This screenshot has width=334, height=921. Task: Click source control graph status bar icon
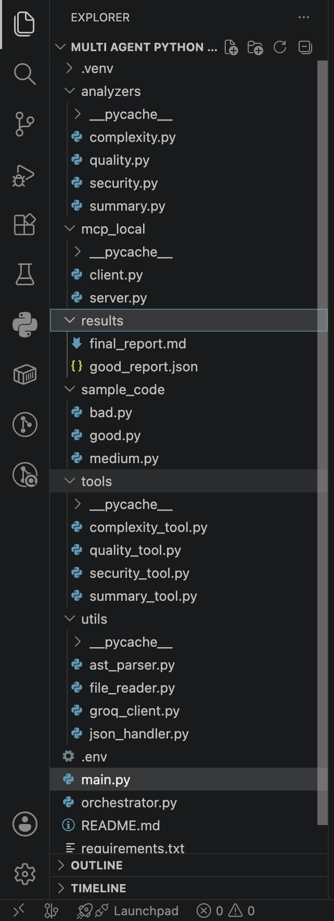pyautogui.click(x=51, y=911)
